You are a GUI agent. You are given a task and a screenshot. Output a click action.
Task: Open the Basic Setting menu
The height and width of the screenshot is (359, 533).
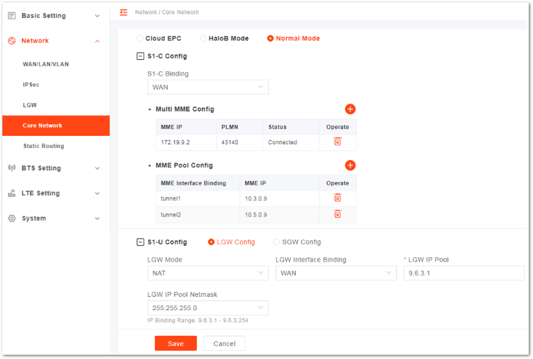[x=56, y=16]
